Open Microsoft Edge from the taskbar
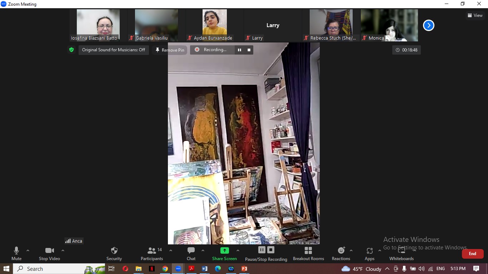This screenshot has width=488, height=274. [x=218, y=269]
